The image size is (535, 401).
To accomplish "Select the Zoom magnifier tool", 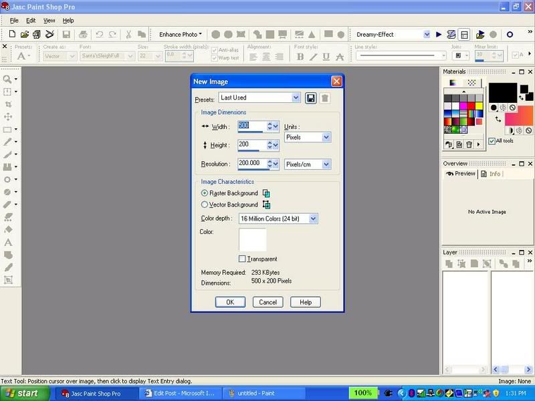I will click(7, 79).
